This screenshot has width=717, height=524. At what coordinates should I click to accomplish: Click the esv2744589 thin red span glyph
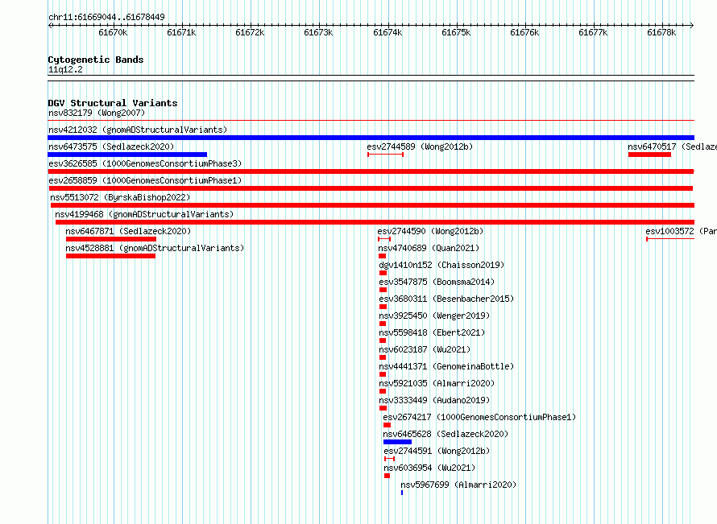click(x=385, y=155)
